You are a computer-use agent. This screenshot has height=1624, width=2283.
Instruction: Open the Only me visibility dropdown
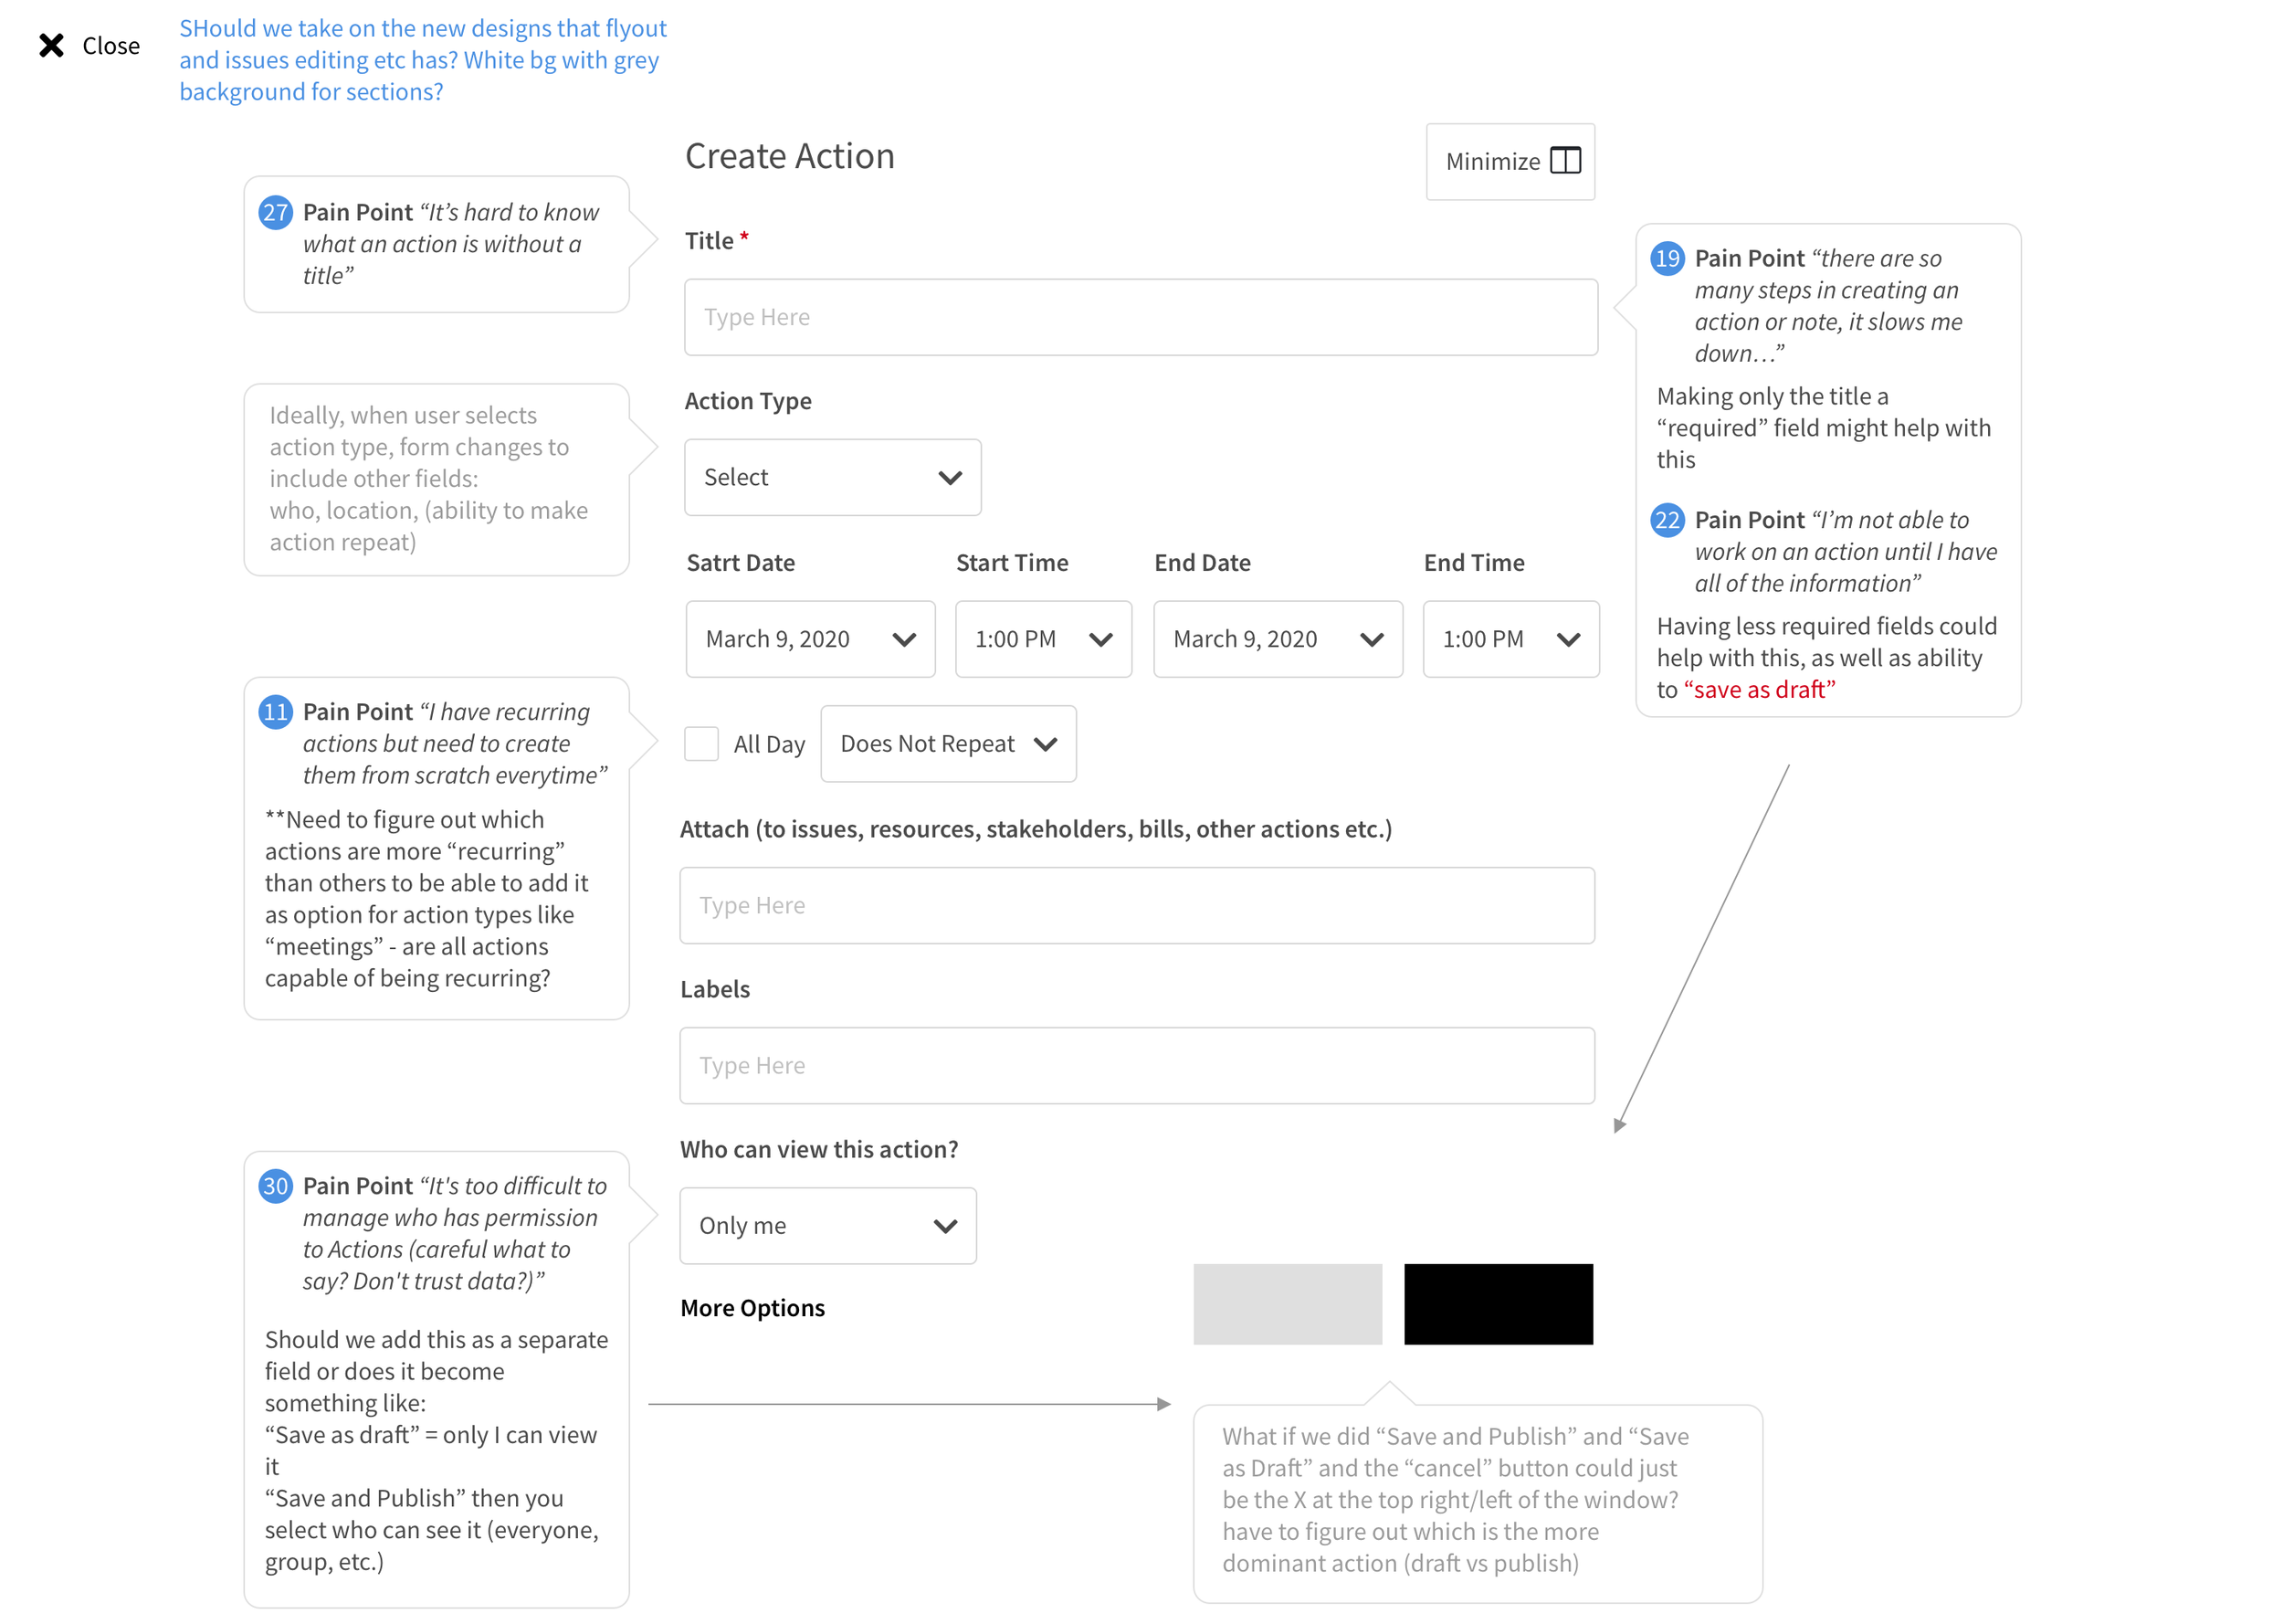pyautogui.click(x=826, y=1226)
